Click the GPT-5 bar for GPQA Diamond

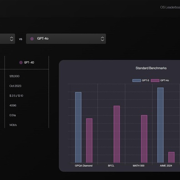(x=78, y=127)
